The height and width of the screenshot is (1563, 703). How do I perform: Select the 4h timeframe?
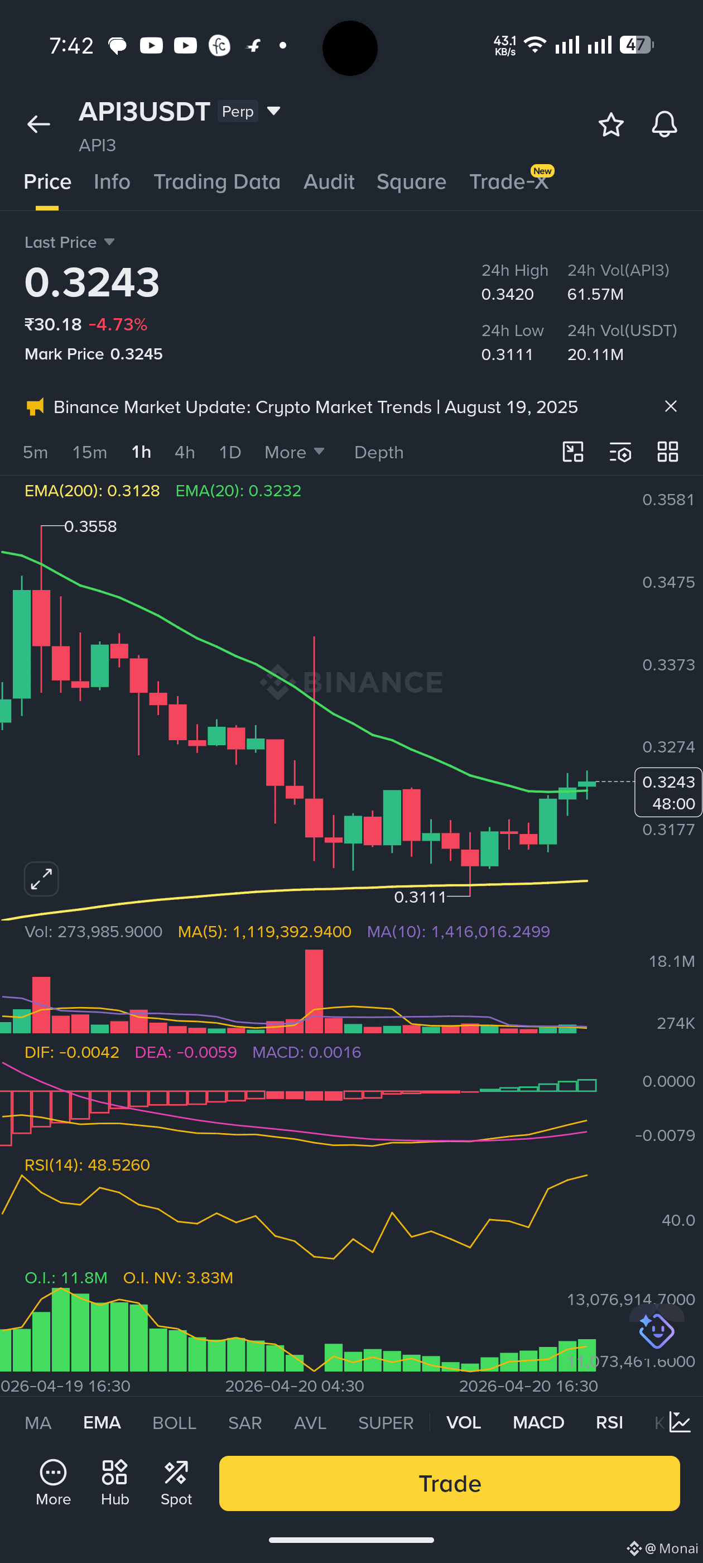[184, 452]
